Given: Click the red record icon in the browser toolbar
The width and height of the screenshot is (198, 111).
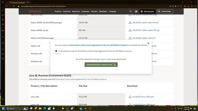Looking at the screenshot, I should (x=175, y=6).
